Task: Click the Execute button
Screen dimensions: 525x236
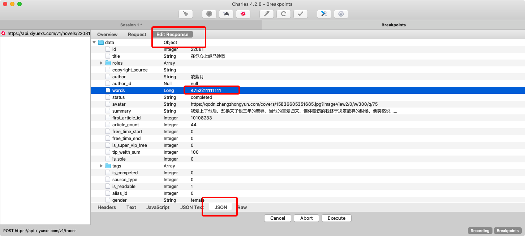Action: point(336,218)
